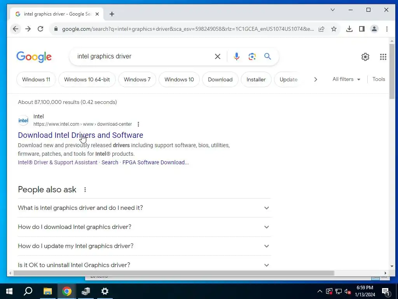Image resolution: width=398 pixels, height=299 pixels.
Task: Share this page from address bar
Action: point(321,29)
